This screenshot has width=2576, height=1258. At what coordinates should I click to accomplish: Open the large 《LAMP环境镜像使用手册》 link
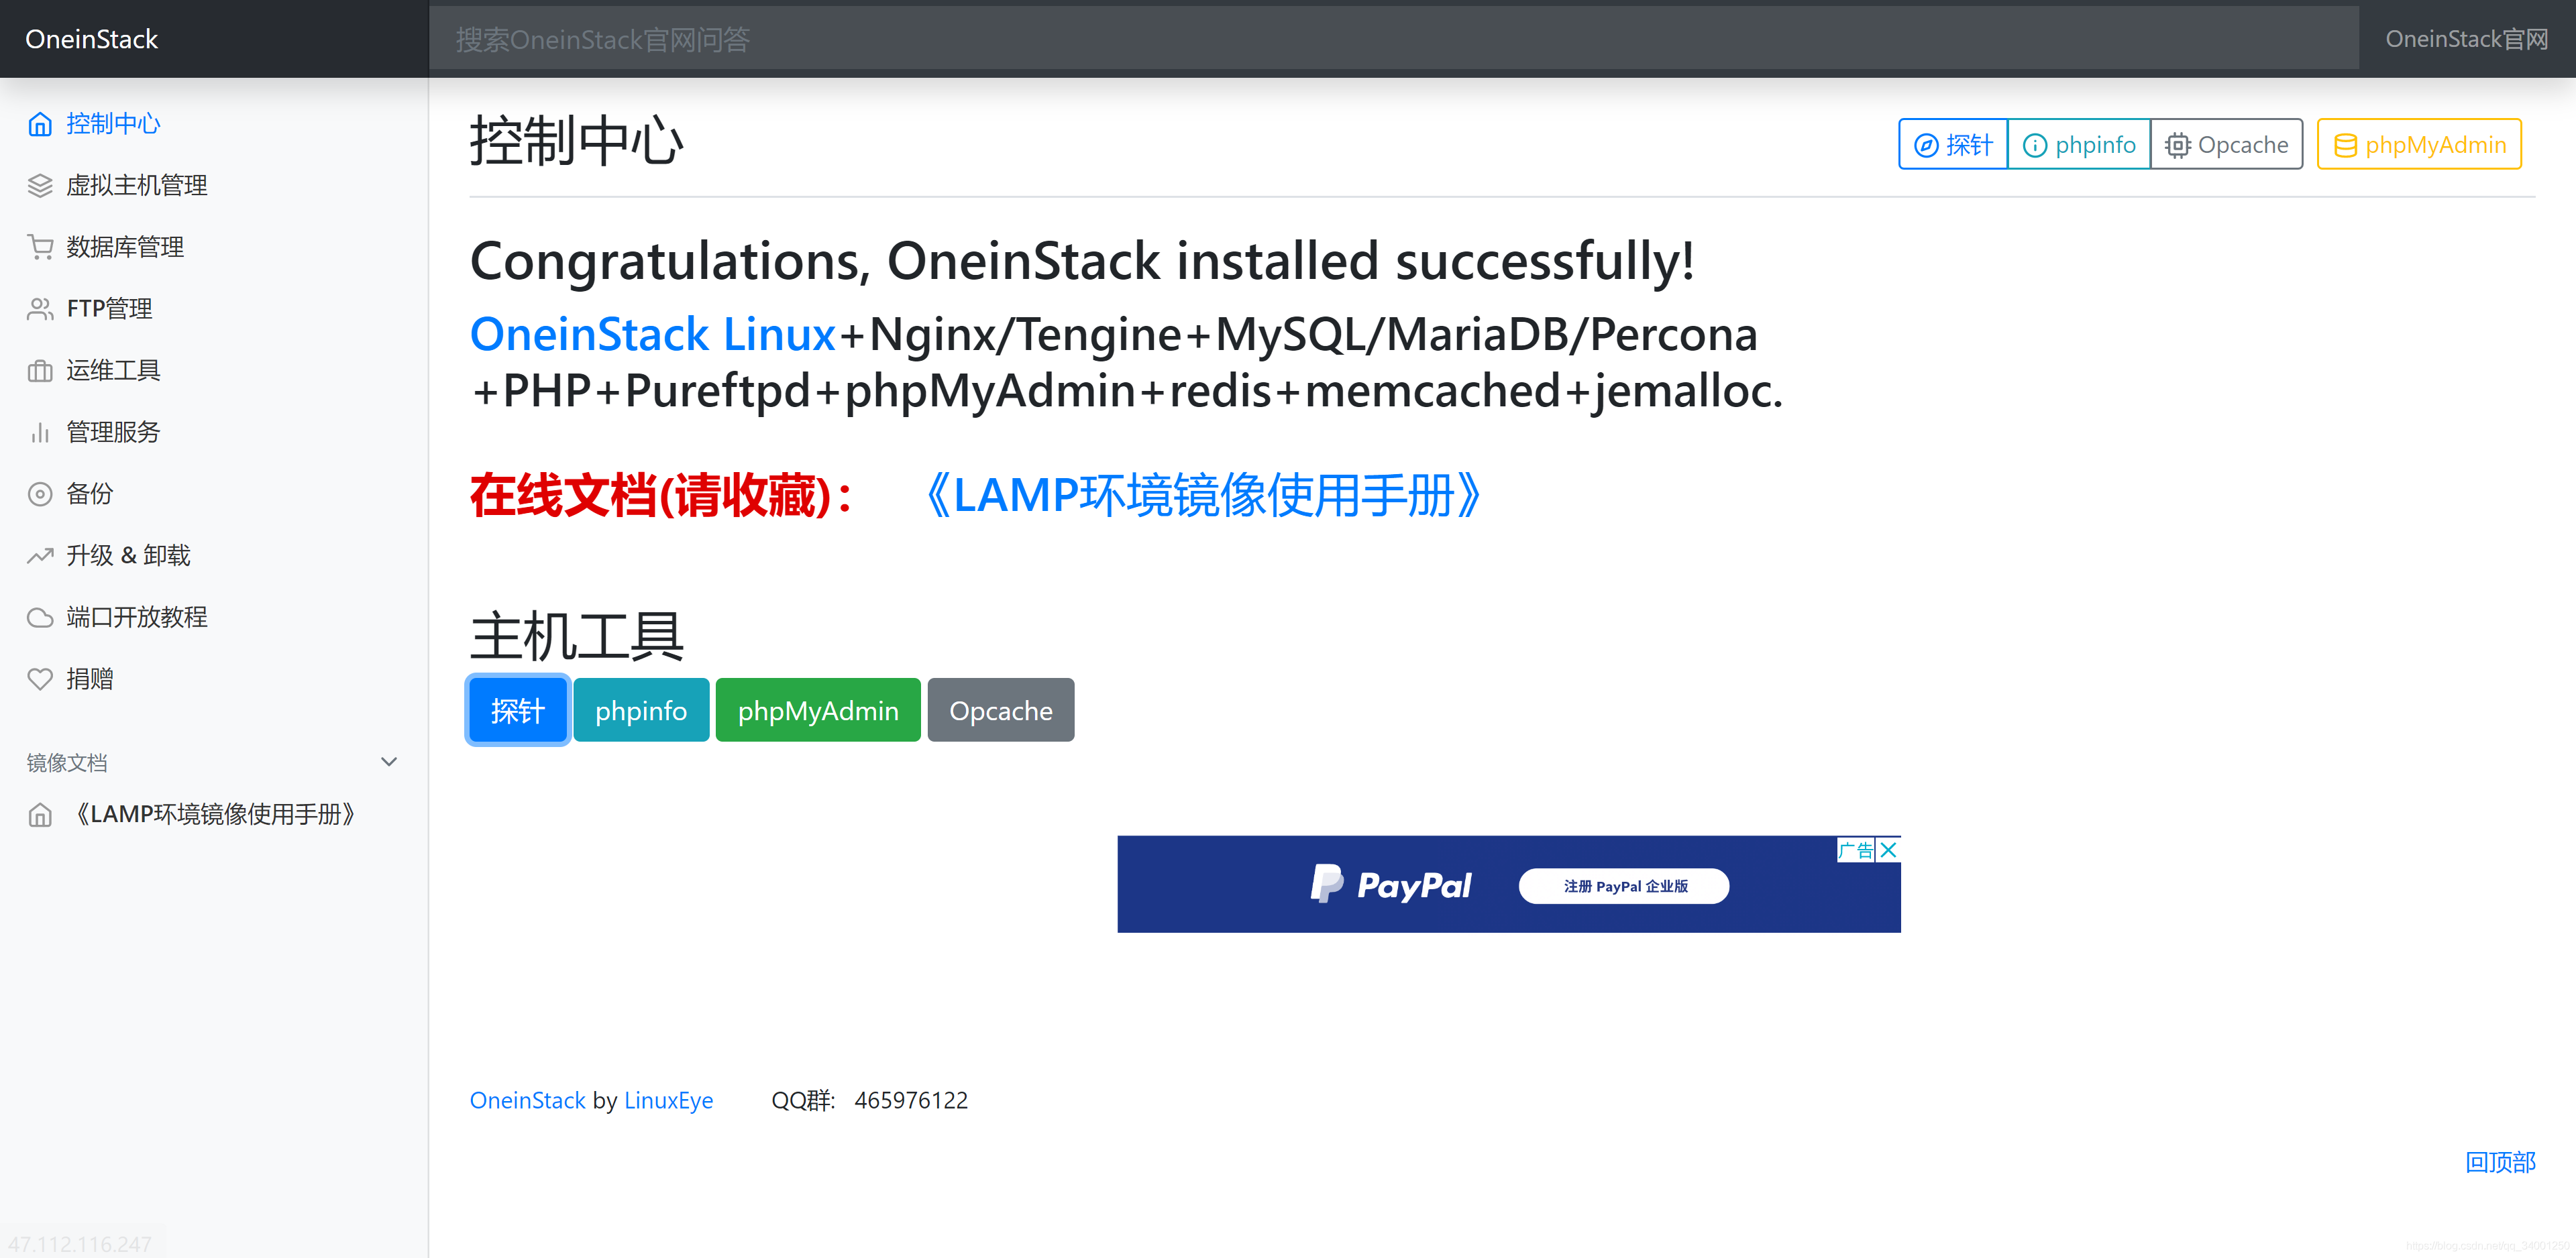[x=1203, y=495]
